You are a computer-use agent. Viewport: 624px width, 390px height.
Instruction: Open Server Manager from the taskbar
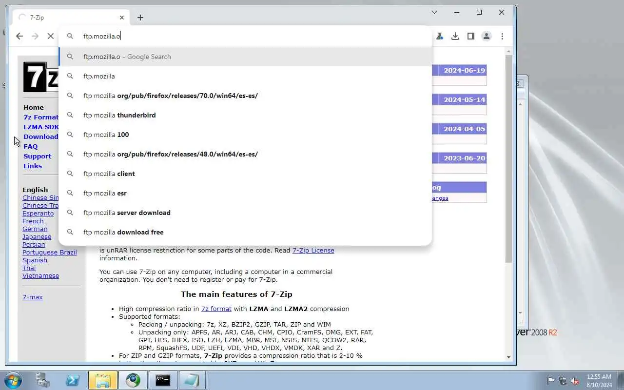pos(43,380)
